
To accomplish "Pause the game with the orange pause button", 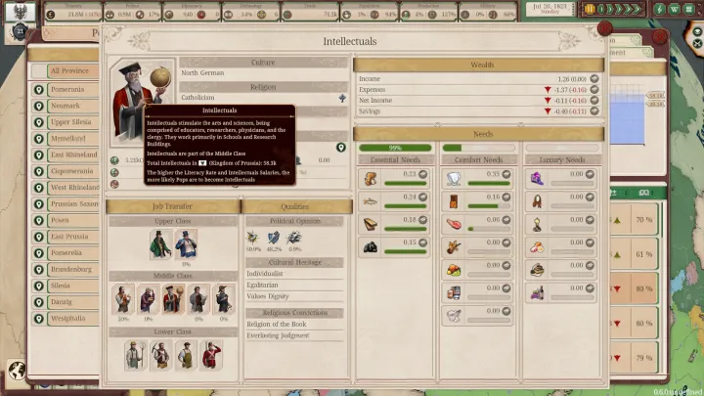I will click(591, 9).
